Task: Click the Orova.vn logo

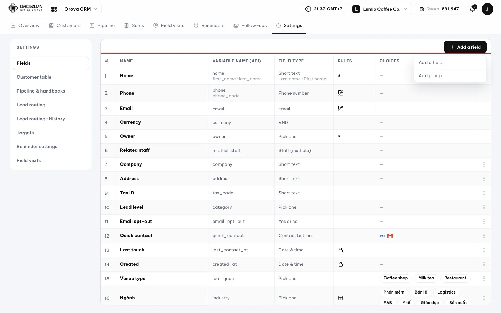Action: [25, 8]
